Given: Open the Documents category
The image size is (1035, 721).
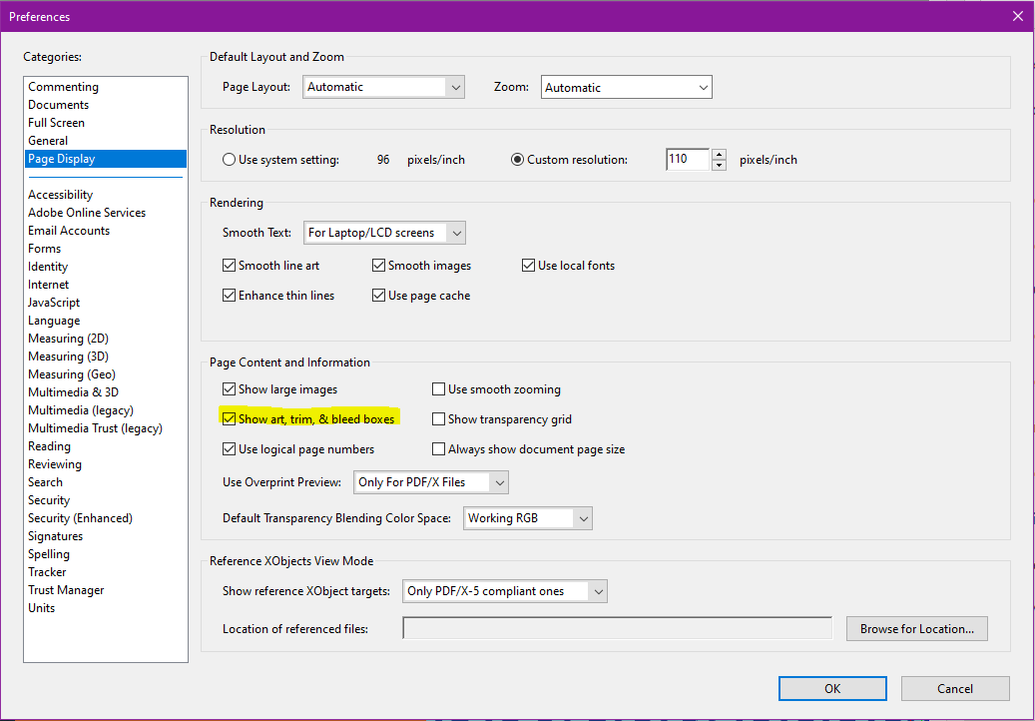Looking at the screenshot, I should click(58, 104).
